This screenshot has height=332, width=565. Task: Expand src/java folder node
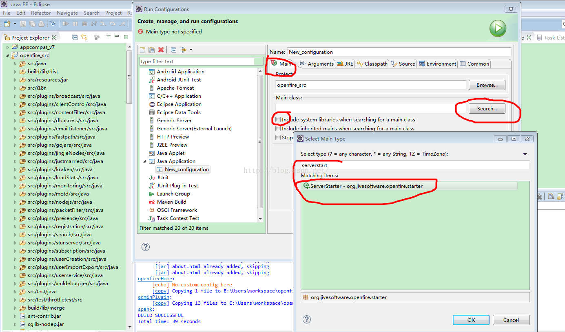16,64
